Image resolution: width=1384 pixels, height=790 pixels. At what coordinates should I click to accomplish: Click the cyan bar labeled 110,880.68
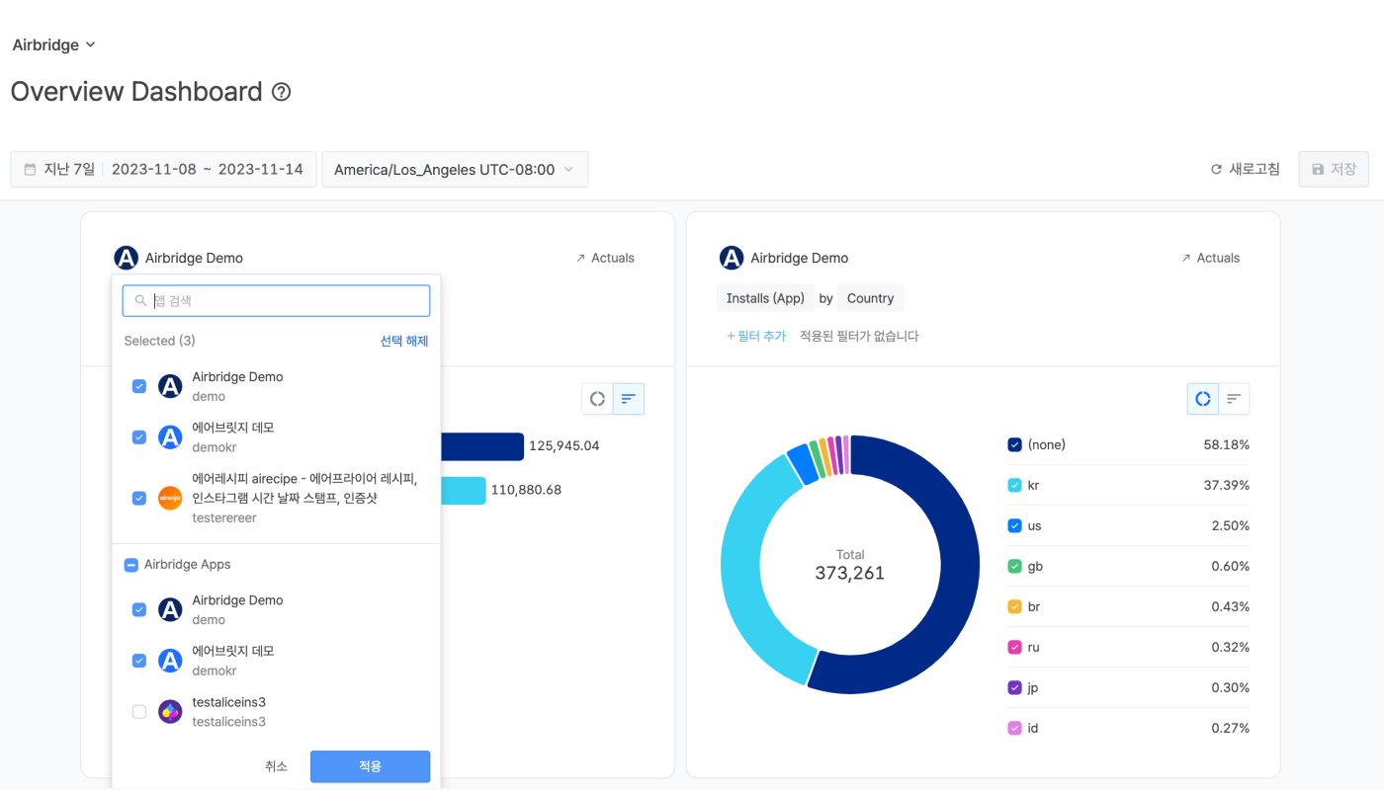[464, 490]
